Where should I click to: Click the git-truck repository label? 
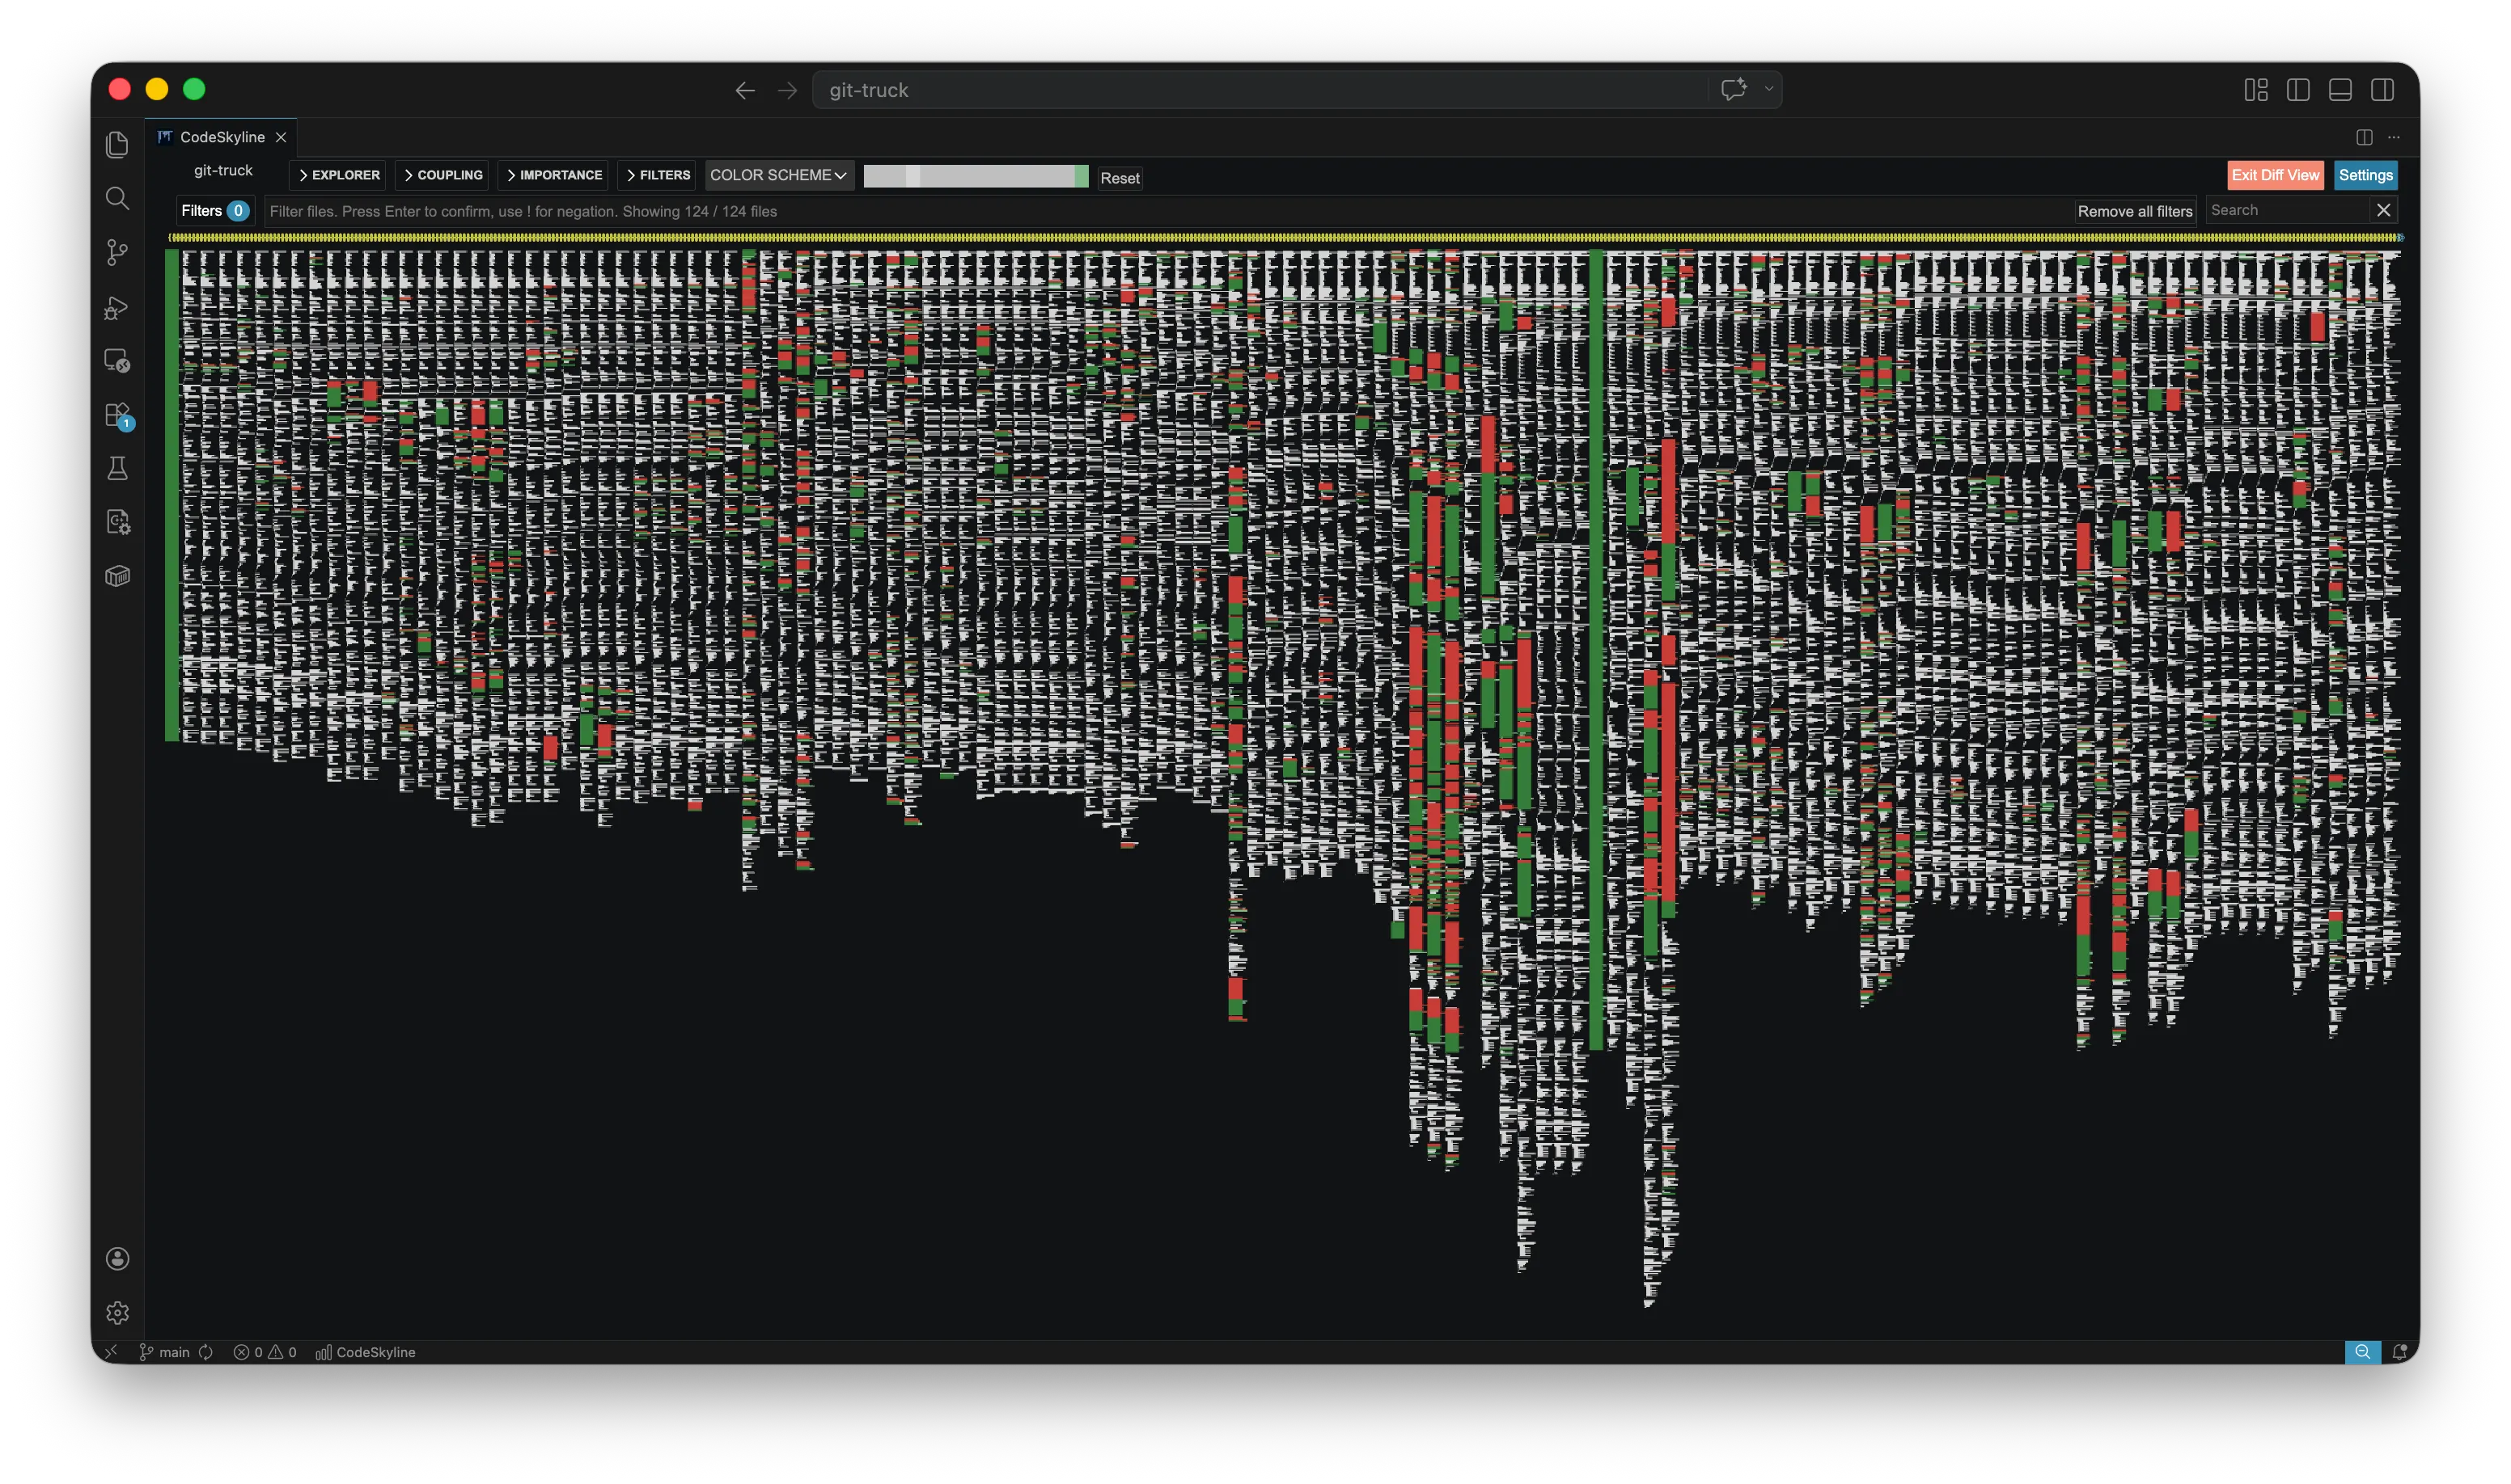click(x=223, y=170)
